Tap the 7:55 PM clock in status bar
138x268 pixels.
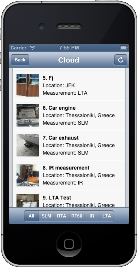coord(69,48)
